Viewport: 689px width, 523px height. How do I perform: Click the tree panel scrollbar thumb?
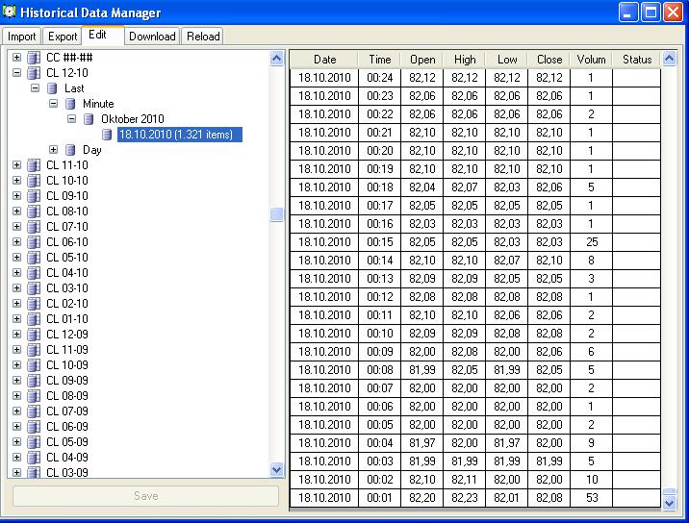pos(276,214)
